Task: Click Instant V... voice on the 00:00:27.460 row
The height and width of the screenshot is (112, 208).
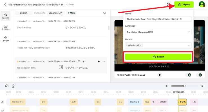Action: click(x=39, y=61)
